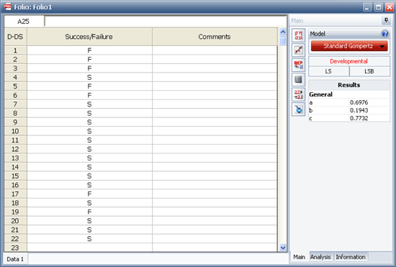Select row header 1
The height and width of the screenshot is (267, 396).
15,50
